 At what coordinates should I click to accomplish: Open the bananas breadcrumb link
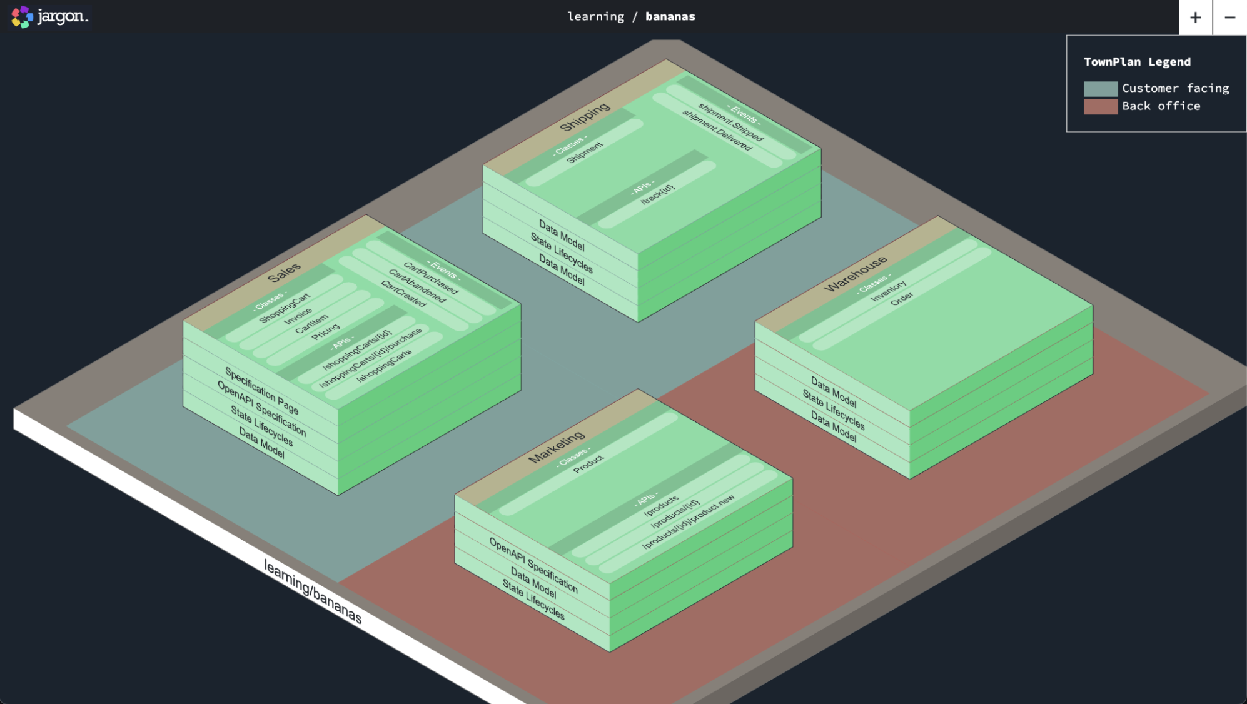click(670, 16)
